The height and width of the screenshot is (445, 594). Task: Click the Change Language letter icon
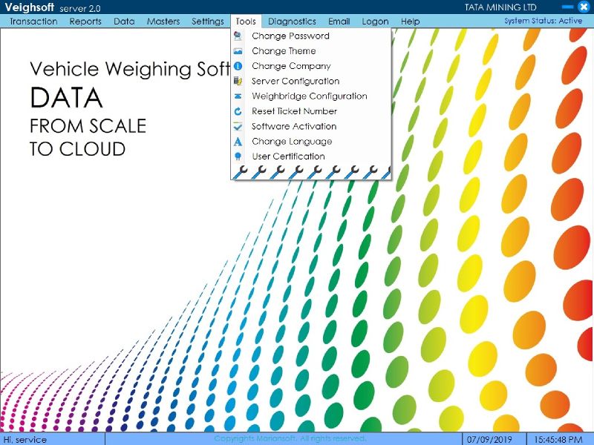[238, 142]
